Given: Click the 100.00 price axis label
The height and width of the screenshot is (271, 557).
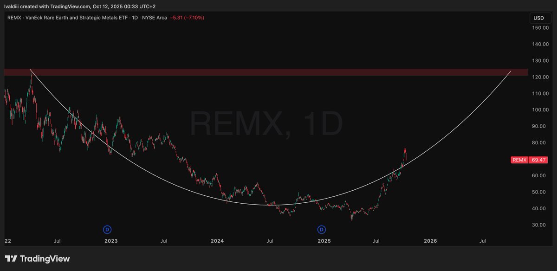Looking at the screenshot, I should coord(540,110).
